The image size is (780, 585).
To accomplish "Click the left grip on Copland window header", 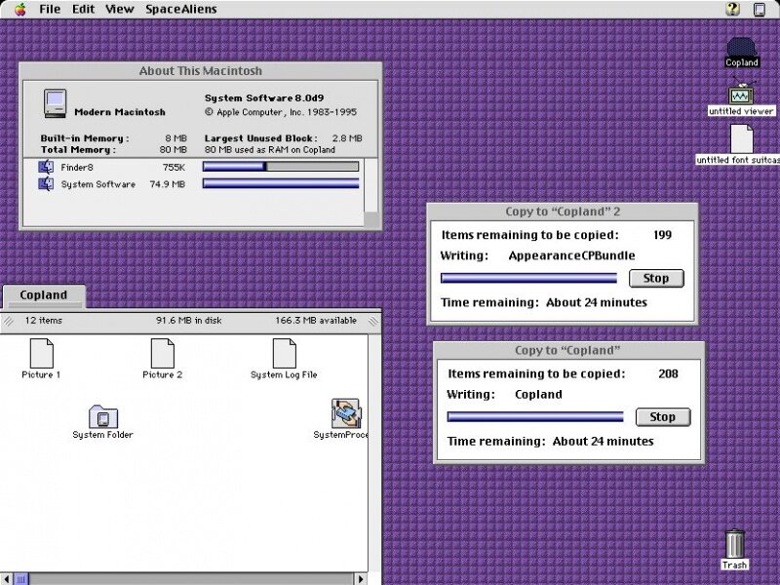I will 8,321.
